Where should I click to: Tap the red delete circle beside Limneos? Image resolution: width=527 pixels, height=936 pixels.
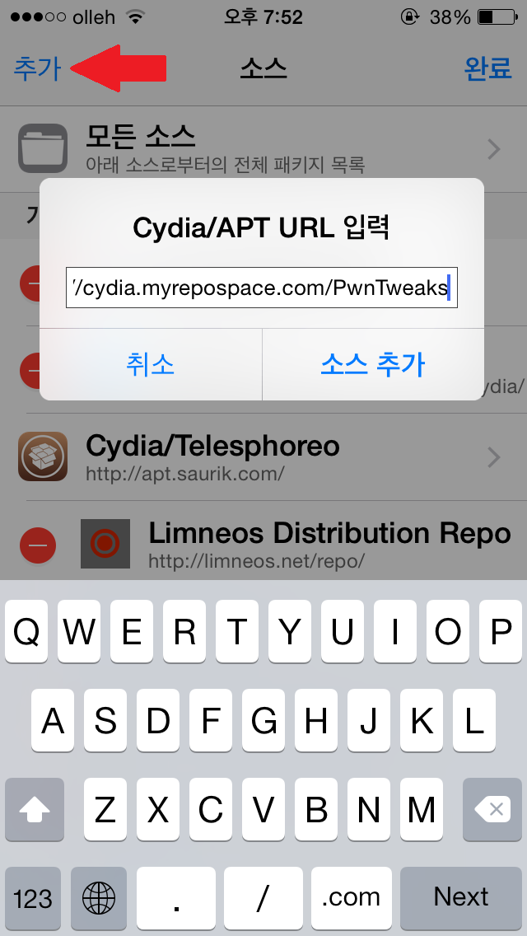tap(38, 545)
